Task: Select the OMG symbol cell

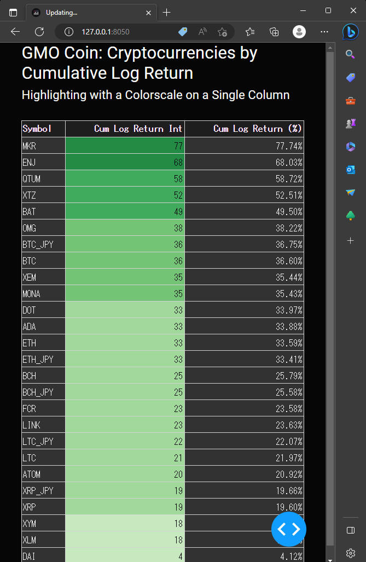Action: point(43,228)
